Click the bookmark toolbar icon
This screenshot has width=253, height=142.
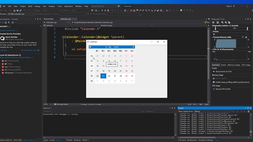[x=181, y=11]
